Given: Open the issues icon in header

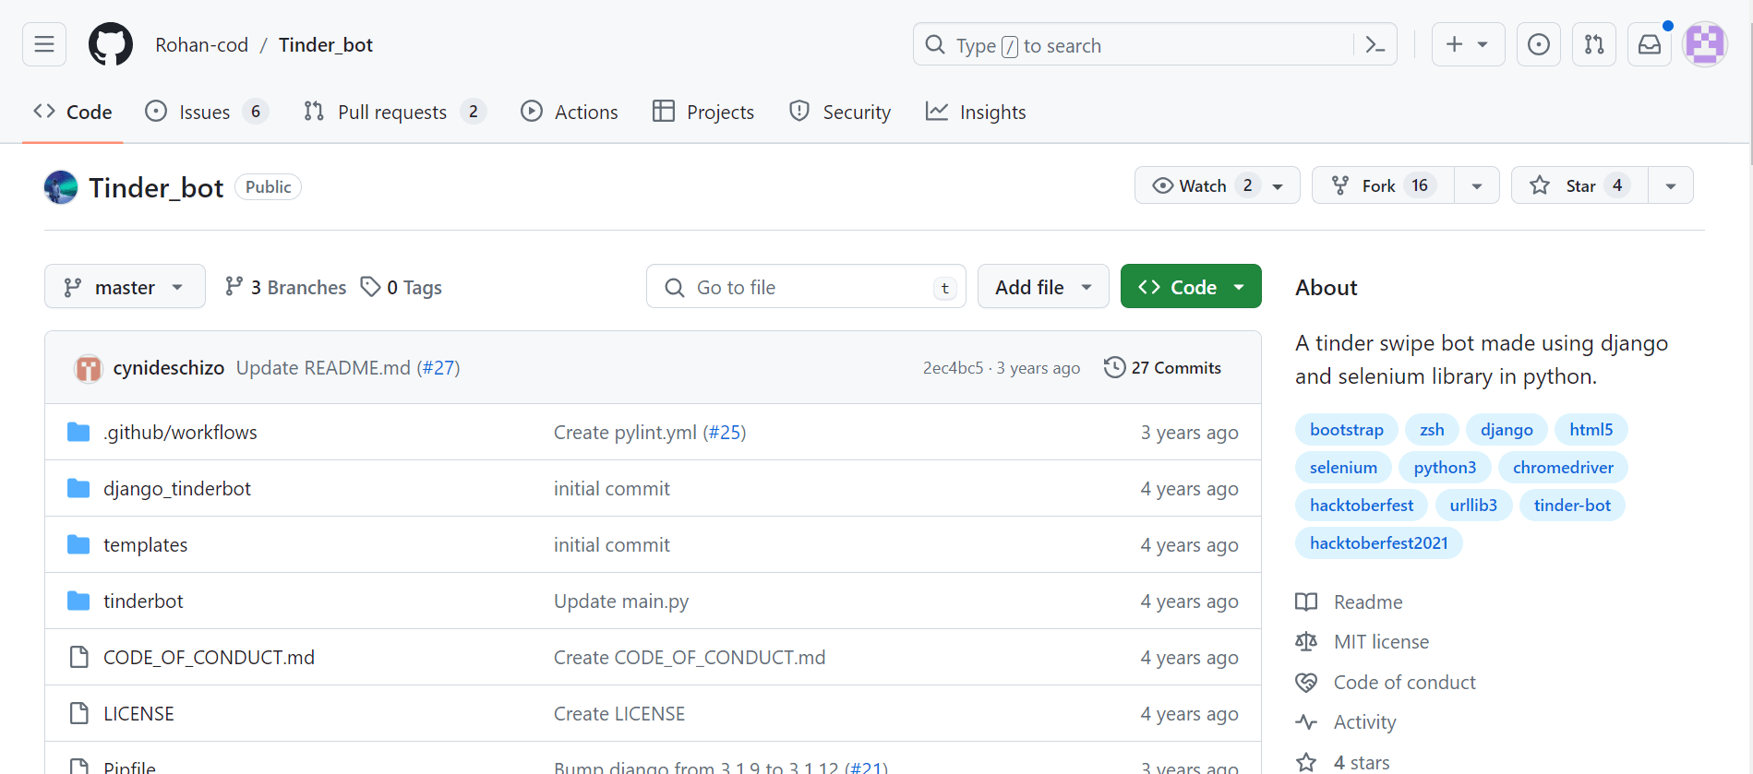Looking at the screenshot, I should click(x=1539, y=44).
